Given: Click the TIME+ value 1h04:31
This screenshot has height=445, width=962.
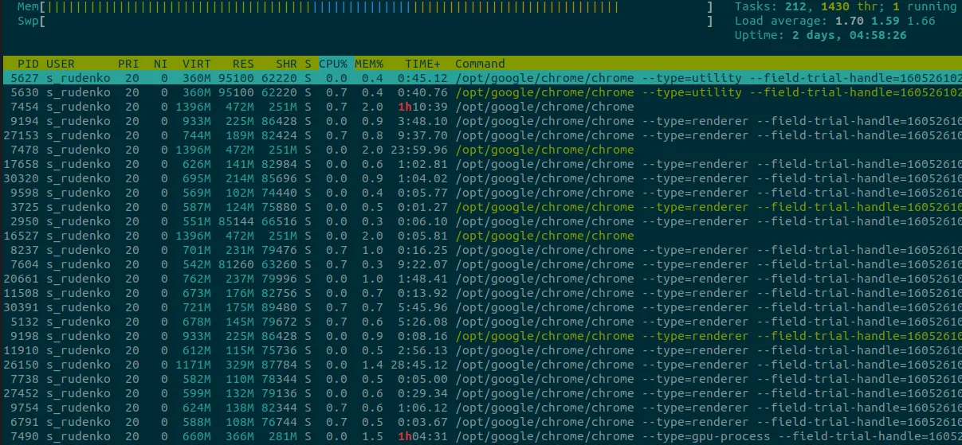Looking at the screenshot, I should click(422, 436).
